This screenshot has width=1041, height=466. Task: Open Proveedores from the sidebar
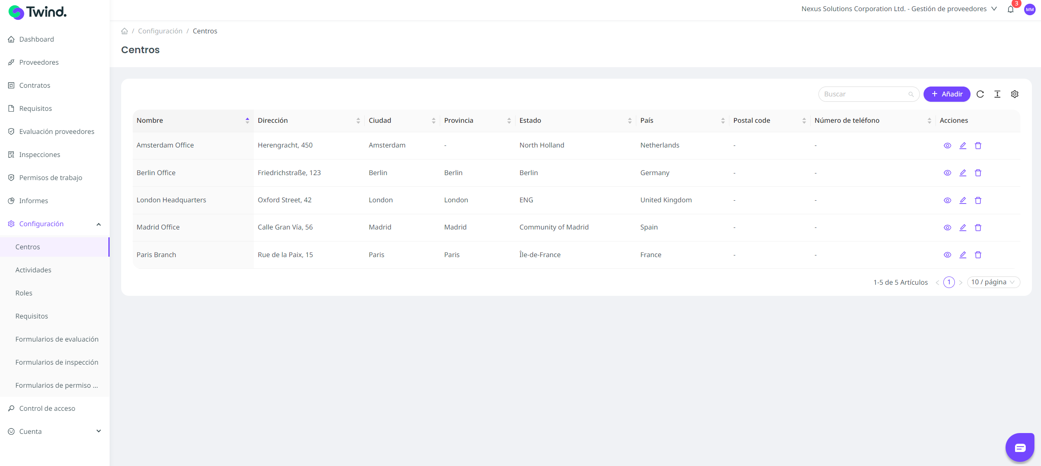[x=39, y=62]
